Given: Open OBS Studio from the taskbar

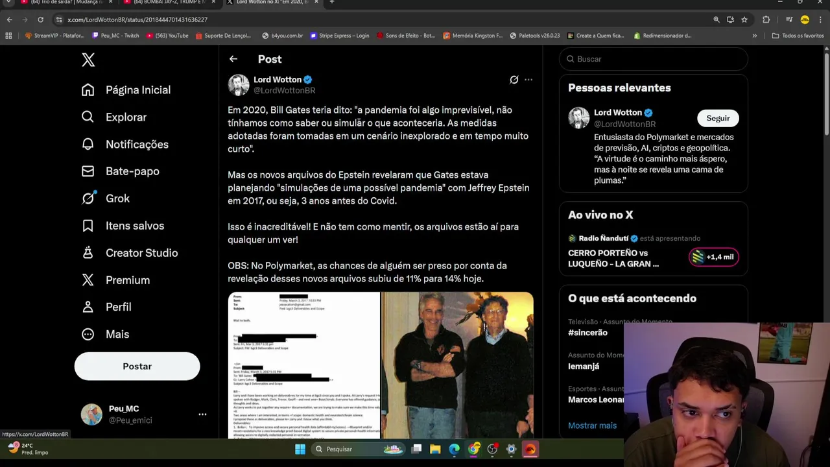Looking at the screenshot, I should click(x=492, y=449).
